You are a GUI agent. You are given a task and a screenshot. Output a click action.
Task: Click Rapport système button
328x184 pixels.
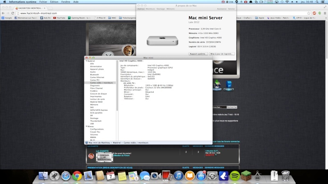tap(198, 54)
